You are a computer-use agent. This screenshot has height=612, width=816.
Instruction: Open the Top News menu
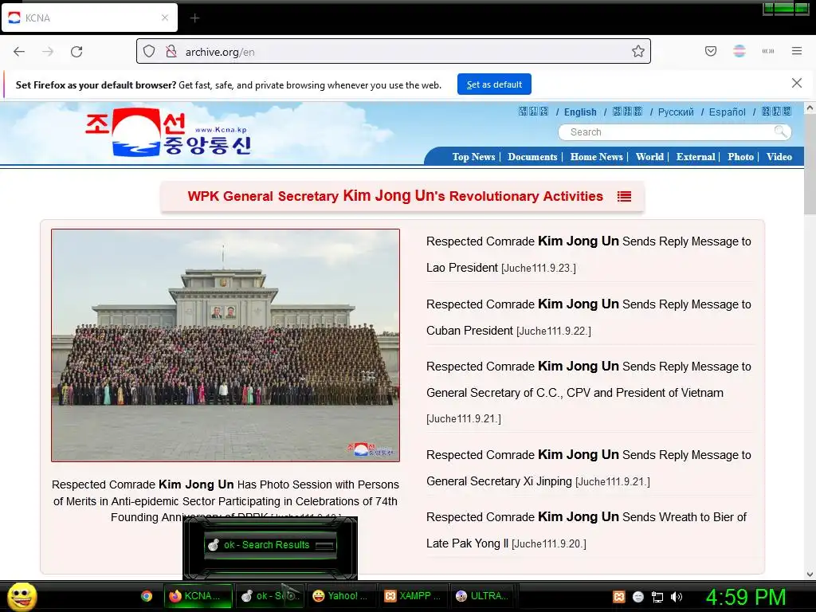473,157
